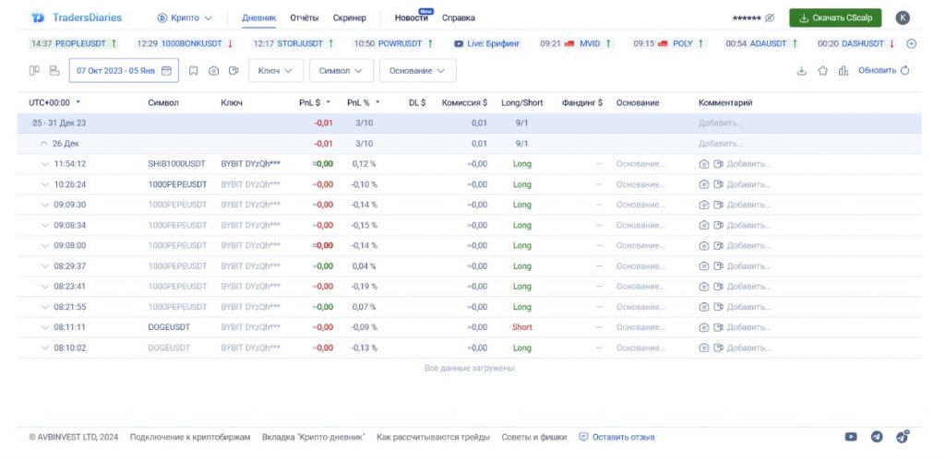Collapse the 26 Дек day group
The image size is (945, 459).
pos(43,144)
